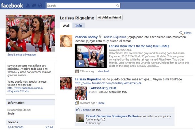Click Larissa Riquelme's avatar on her wall post

tap(66, 83)
